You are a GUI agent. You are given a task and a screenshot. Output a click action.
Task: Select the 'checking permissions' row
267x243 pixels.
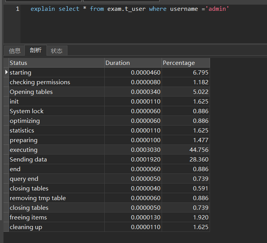point(109,82)
